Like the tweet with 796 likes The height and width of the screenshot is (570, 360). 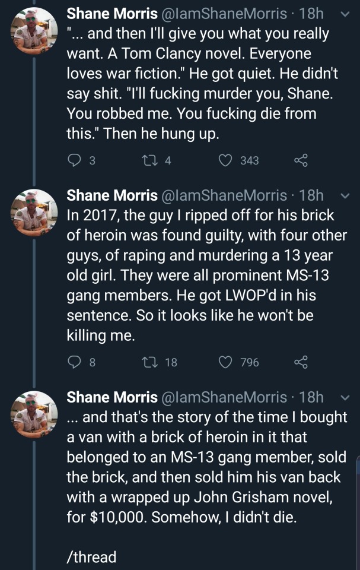pos(225,362)
